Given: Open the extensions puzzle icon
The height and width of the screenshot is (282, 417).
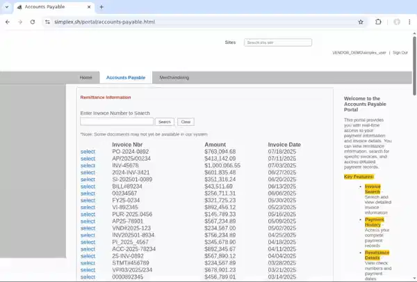Looking at the screenshot, I should coord(378,22).
